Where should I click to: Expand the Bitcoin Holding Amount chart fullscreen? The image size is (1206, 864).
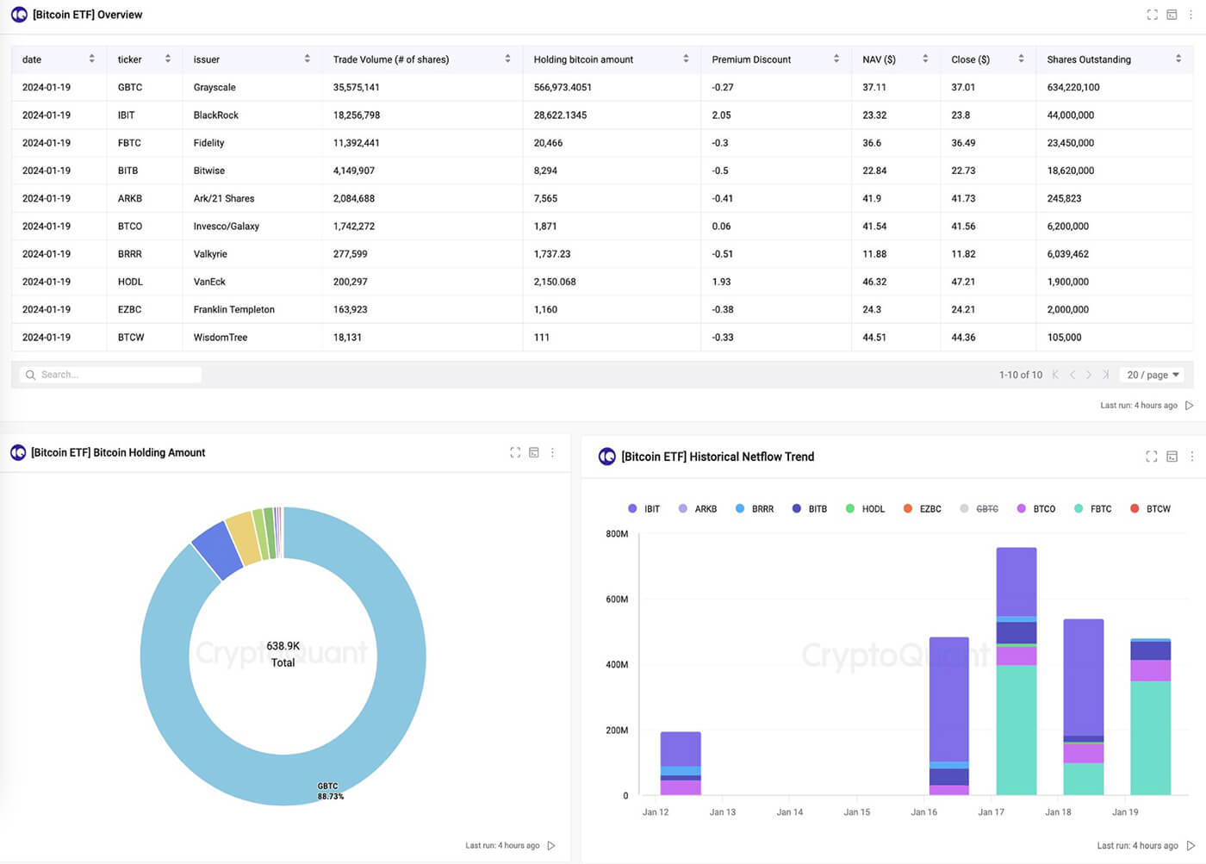click(515, 452)
